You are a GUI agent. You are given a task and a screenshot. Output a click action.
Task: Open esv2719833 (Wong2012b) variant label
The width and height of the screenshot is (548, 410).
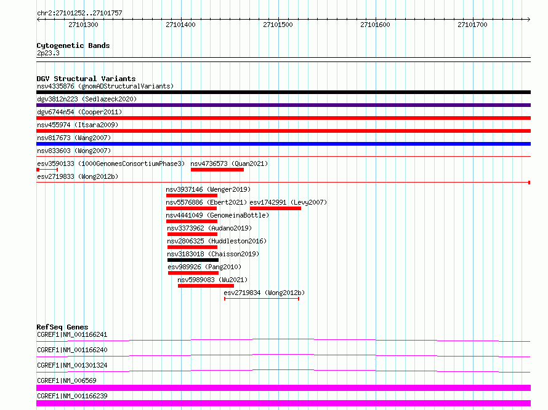(x=78, y=176)
